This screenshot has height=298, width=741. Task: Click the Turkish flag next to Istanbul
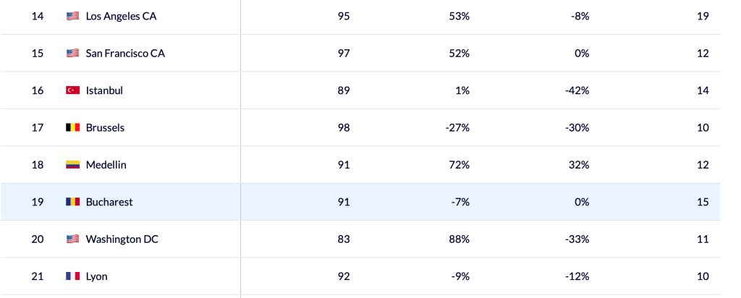pyautogui.click(x=72, y=90)
